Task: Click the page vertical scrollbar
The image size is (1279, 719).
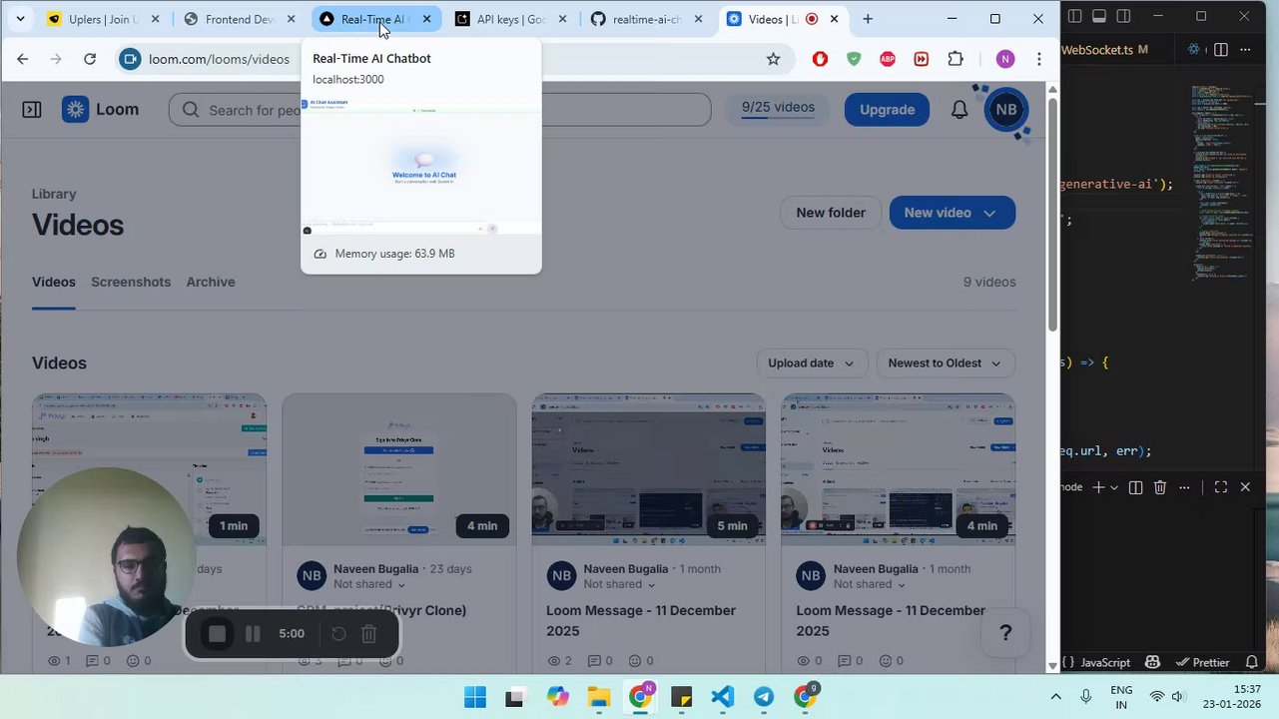Action: 1052,215
